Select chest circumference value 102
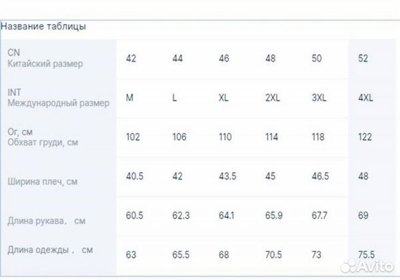Image resolution: width=400 pixels, height=280 pixels. point(133,137)
